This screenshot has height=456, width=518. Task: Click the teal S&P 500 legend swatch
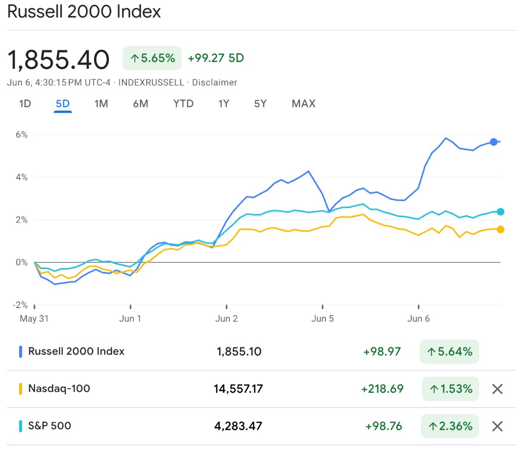pos(21,426)
